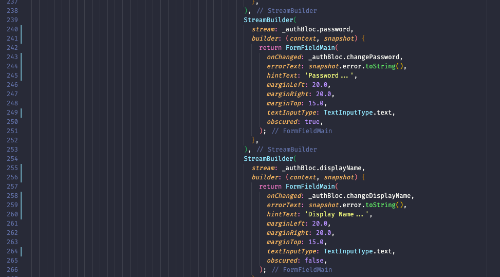Click StreamBuilder call on line 254
Screen dimensions: 500x277
[x=268, y=158]
